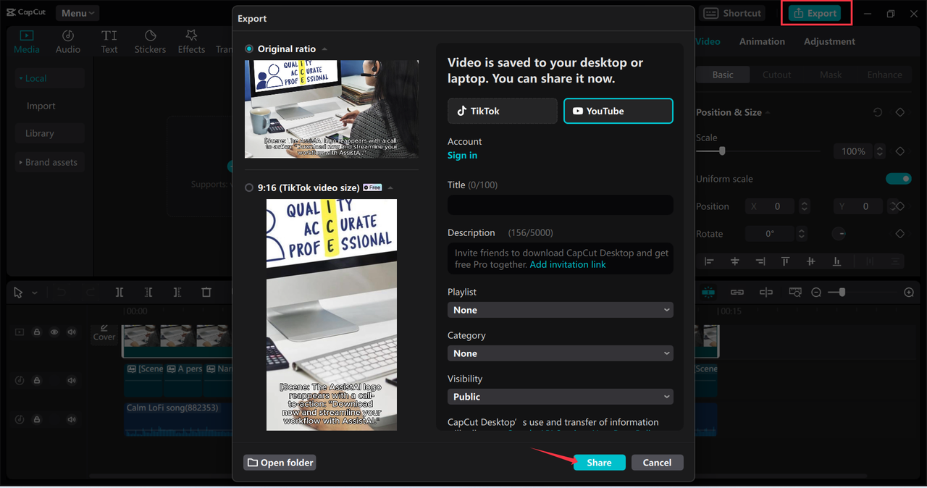The height and width of the screenshot is (488, 927).
Task: Click the Undo arrow icon
Action: pyautogui.click(x=62, y=293)
